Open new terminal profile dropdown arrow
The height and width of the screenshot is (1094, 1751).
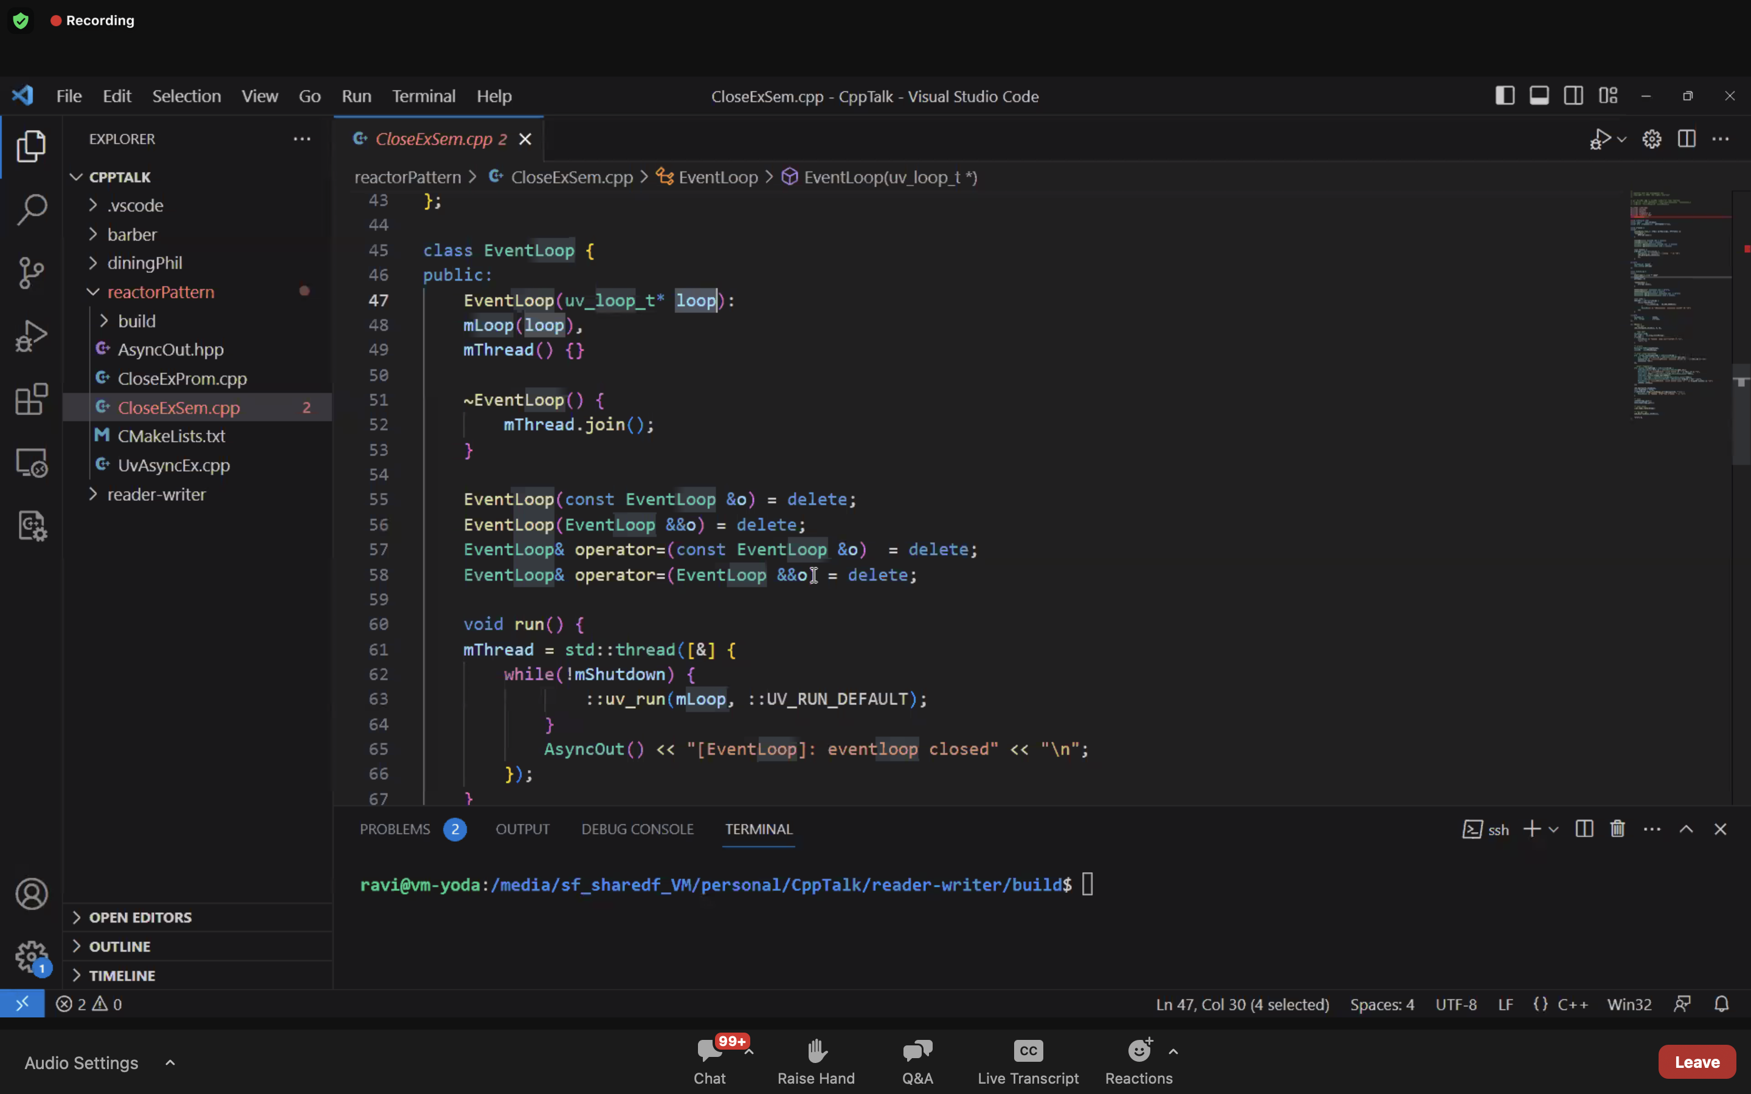point(1553,829)
